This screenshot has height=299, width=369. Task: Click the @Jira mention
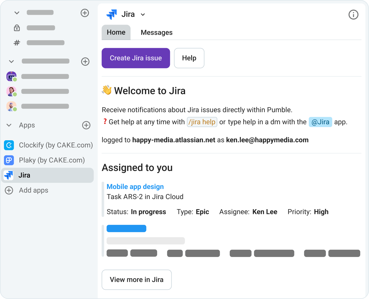click(320, 122)
